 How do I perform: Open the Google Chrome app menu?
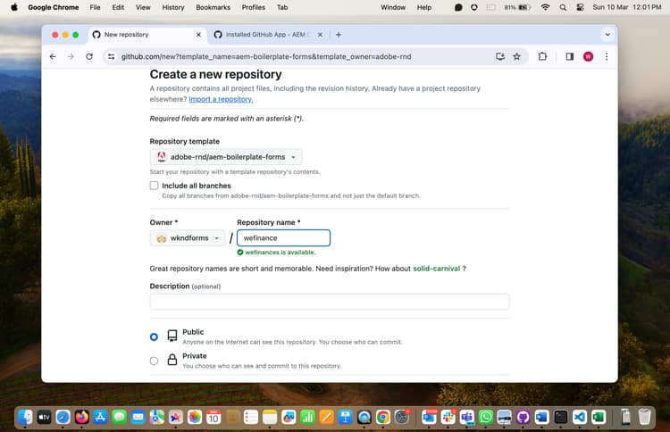click(54, 7)
